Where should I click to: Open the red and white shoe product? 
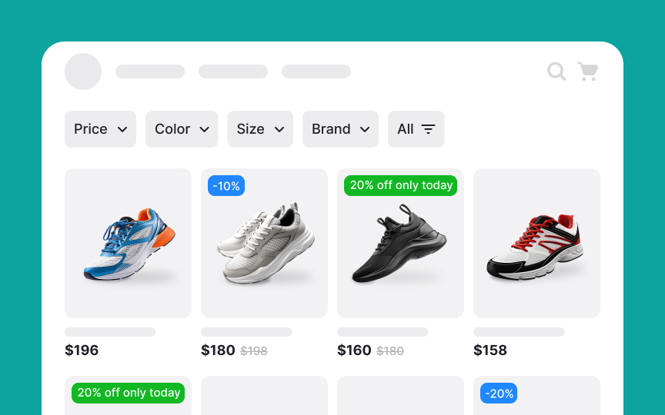pos(537,243)
